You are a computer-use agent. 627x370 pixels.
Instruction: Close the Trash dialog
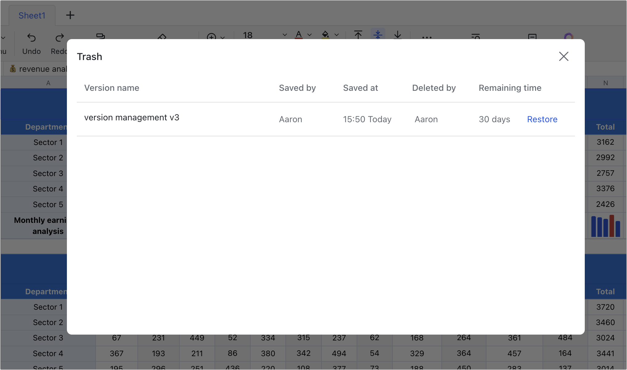click(x=563, y=56)
